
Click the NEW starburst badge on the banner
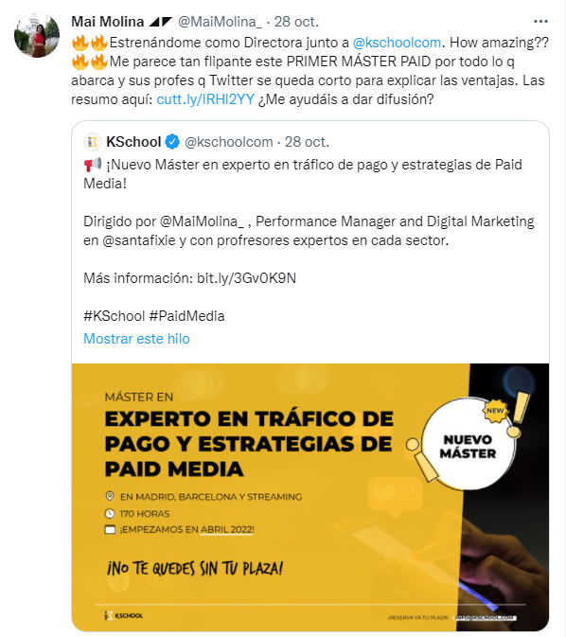coord(495,411)
